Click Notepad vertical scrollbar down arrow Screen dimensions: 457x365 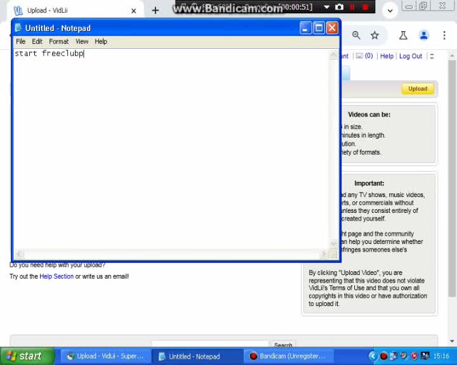[x=333, y=243]
